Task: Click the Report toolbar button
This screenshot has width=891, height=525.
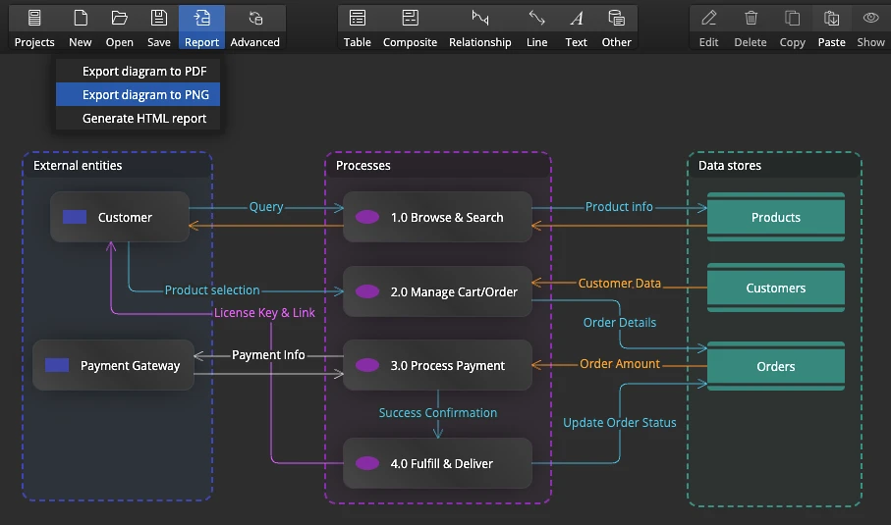Action: point(201,27)
